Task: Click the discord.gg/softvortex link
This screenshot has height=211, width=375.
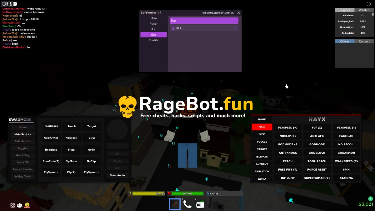Action: [x=218, y=13]
